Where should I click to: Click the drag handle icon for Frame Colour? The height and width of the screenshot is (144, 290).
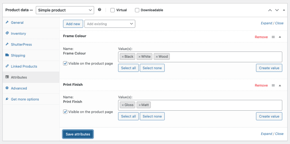click(273, 37)
